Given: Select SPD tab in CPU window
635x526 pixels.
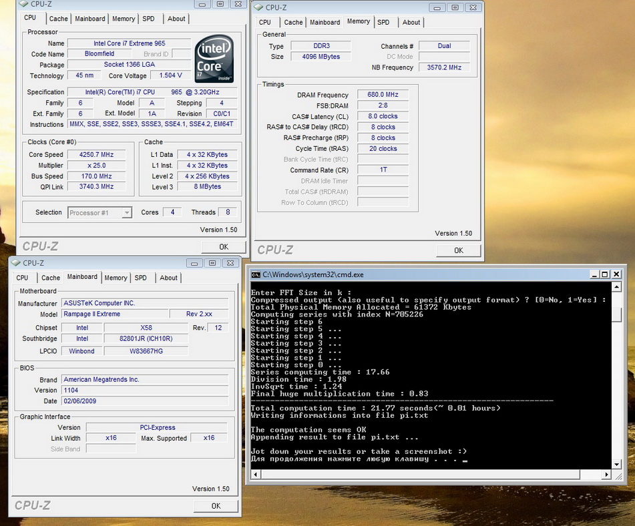Looking at the screenshot, I should (149, 19).
